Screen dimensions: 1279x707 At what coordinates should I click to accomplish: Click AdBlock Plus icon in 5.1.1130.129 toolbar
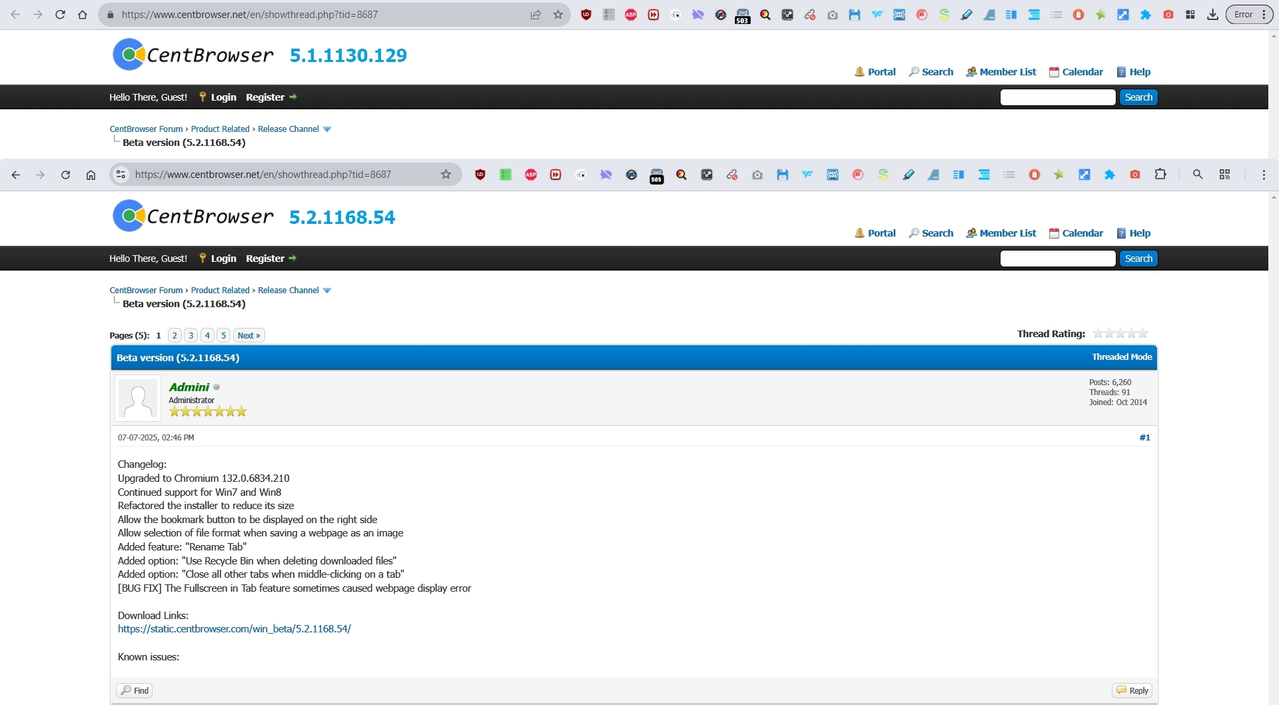click(631, 15)
